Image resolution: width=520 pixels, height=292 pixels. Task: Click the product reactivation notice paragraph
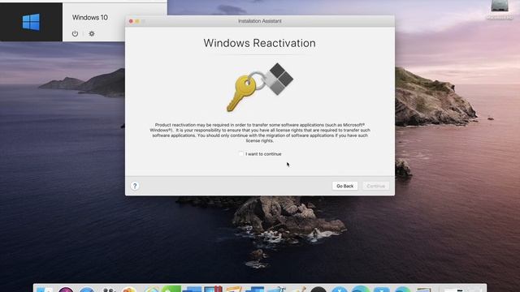point(260,133)
